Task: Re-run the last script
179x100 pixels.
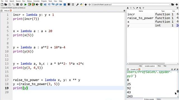Action: 41,4
